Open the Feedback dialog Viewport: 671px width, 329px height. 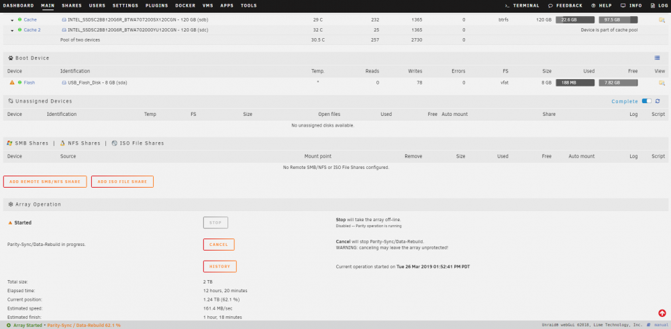[x=565, y=5]
